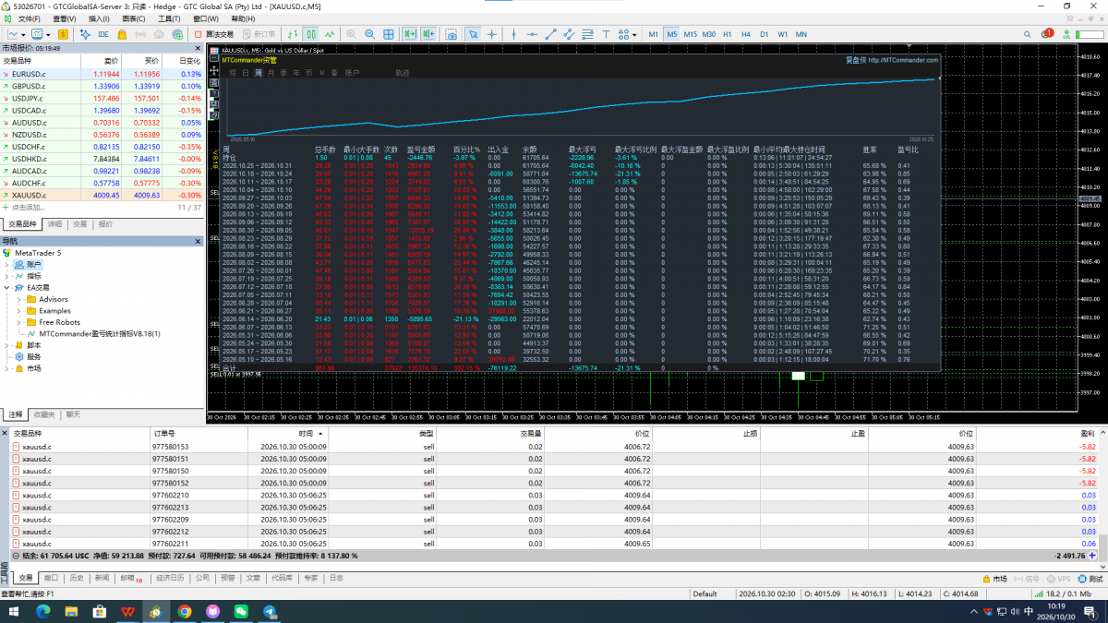
Task: Close the Navigator (导航) panel
Action: [x=198, y=241]
